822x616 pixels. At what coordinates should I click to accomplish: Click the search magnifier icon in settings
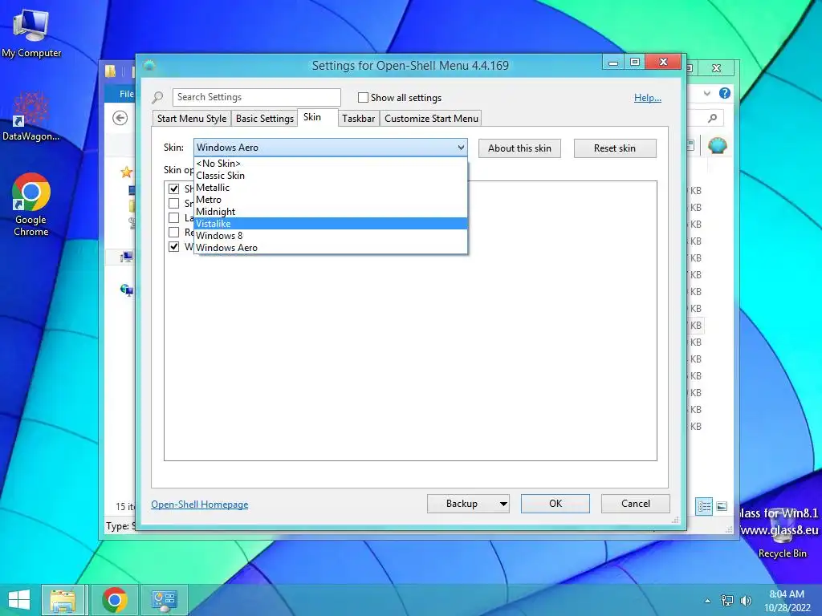coord(157,97)
